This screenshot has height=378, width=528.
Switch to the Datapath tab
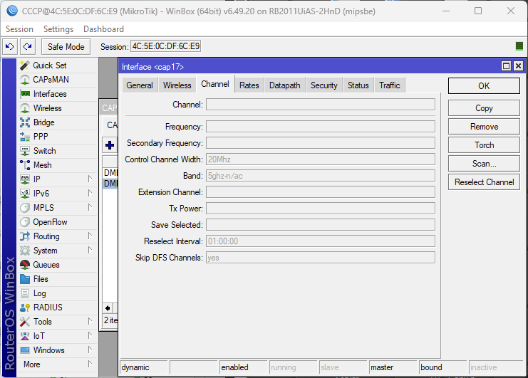(284, 85)
